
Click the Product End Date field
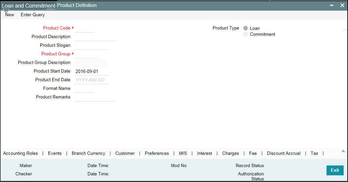click(x=91, y=80)
